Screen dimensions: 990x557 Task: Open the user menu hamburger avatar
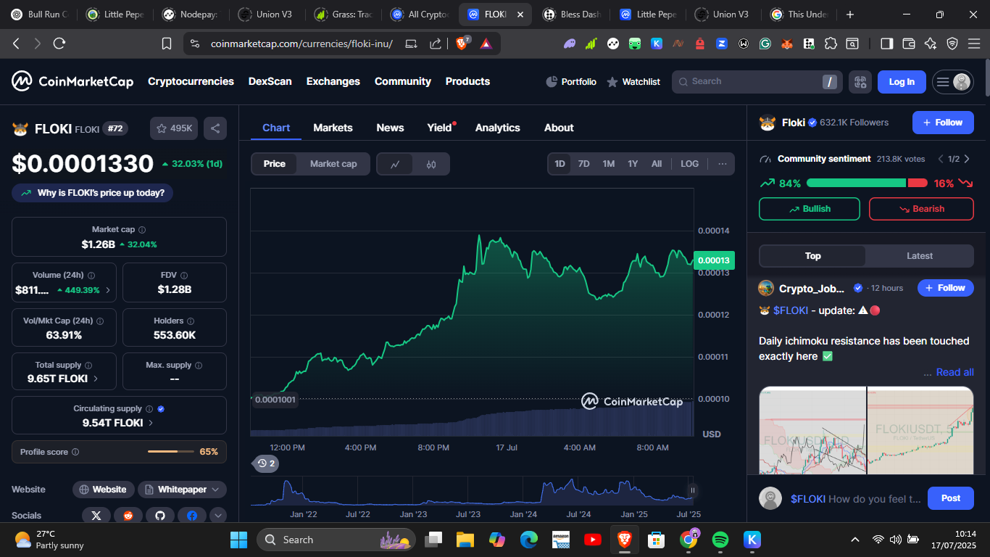(952, 82)
